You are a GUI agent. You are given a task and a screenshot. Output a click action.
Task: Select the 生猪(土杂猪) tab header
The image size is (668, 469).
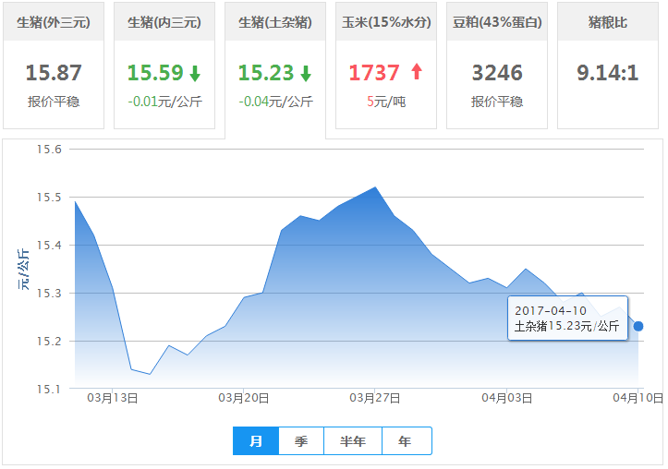(275, 21)
